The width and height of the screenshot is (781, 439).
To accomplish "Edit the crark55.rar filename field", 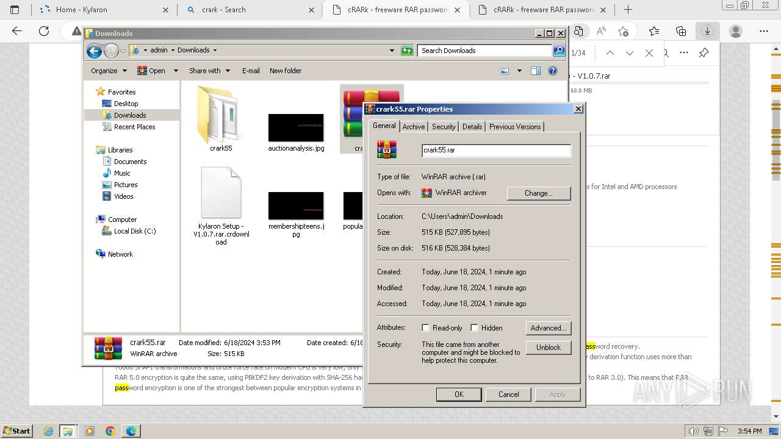I will pos(496,150).
